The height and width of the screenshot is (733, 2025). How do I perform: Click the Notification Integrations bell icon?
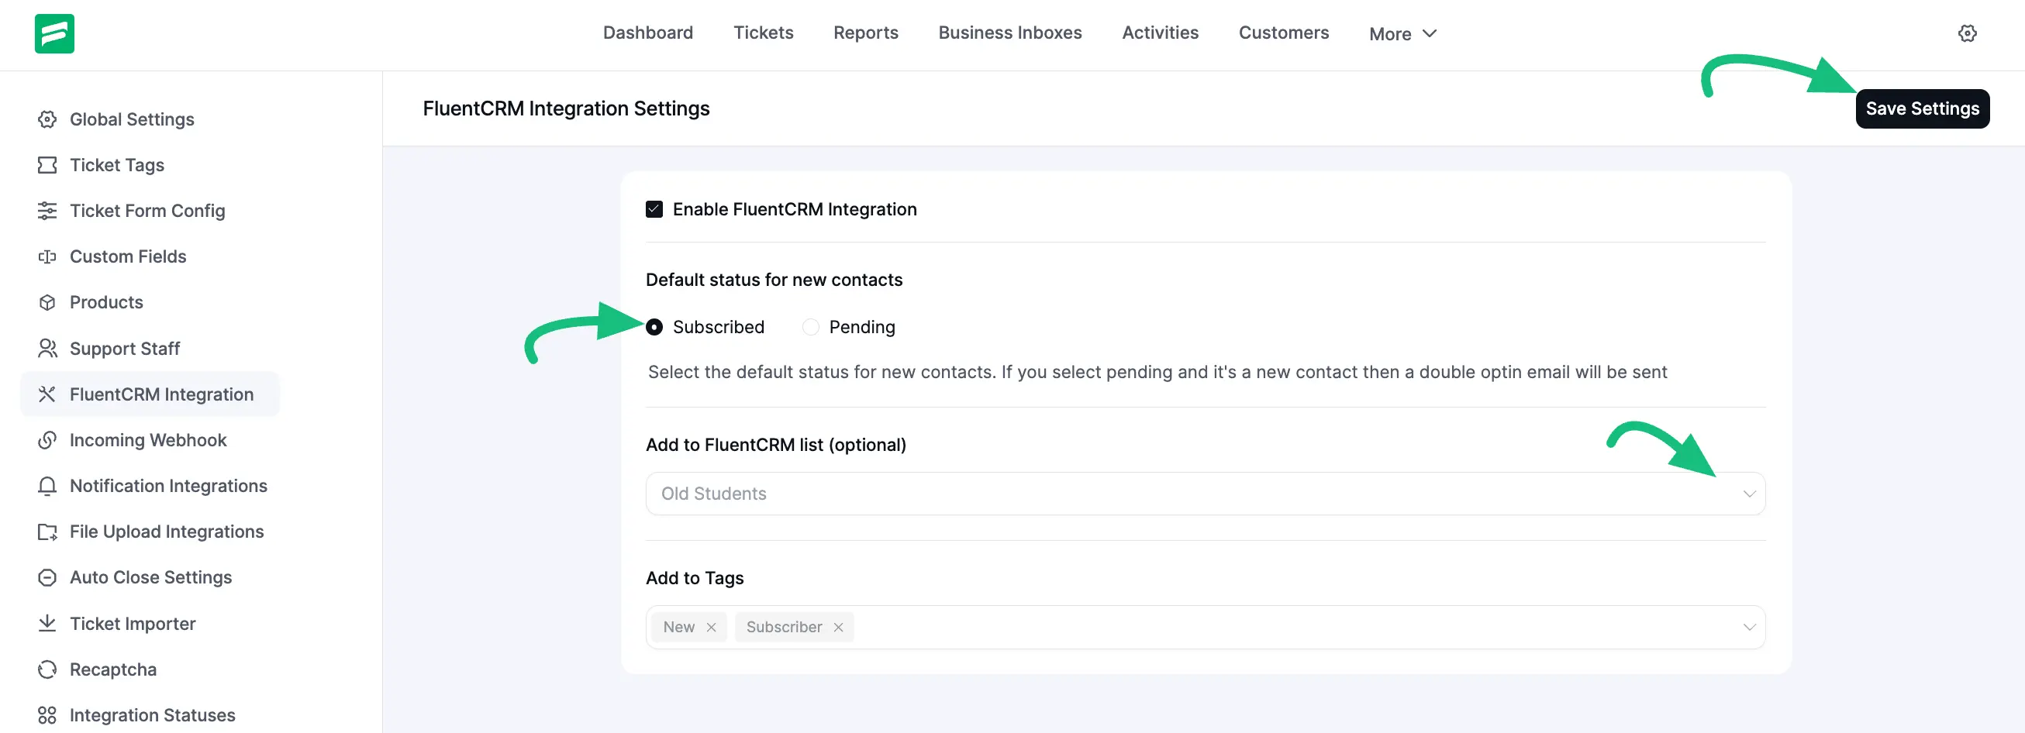point(47,486)
